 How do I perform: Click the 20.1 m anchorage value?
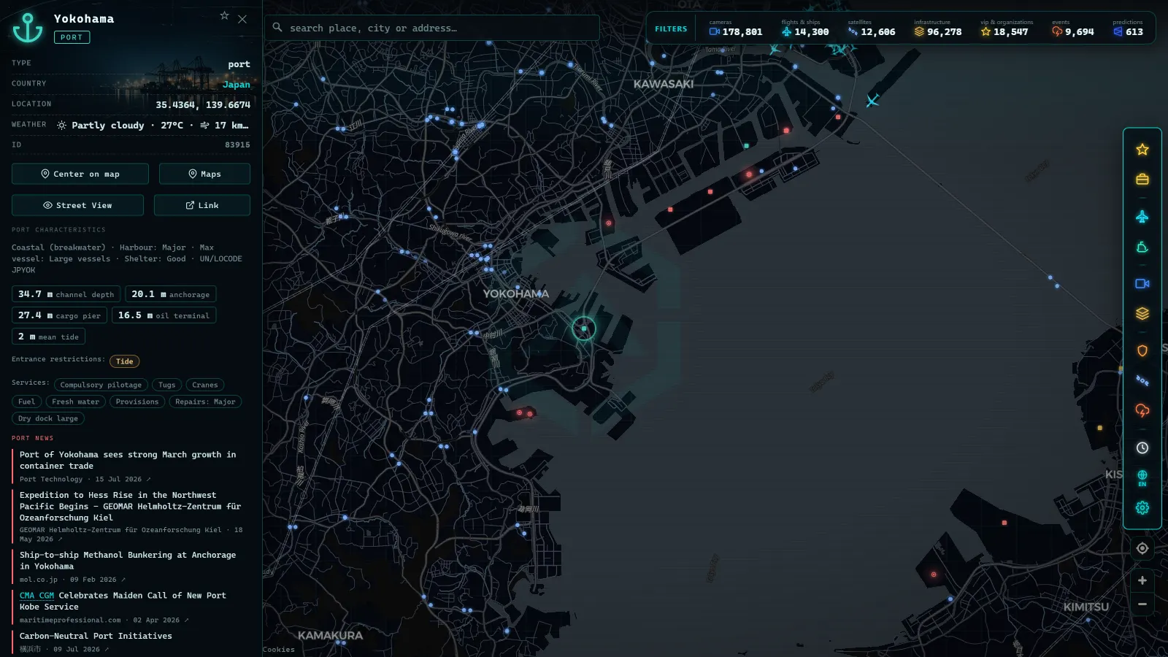[x=170, y=294]
